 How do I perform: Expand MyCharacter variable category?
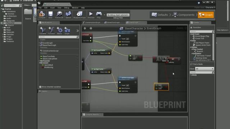pyautogui.click(x=40, y=61)
